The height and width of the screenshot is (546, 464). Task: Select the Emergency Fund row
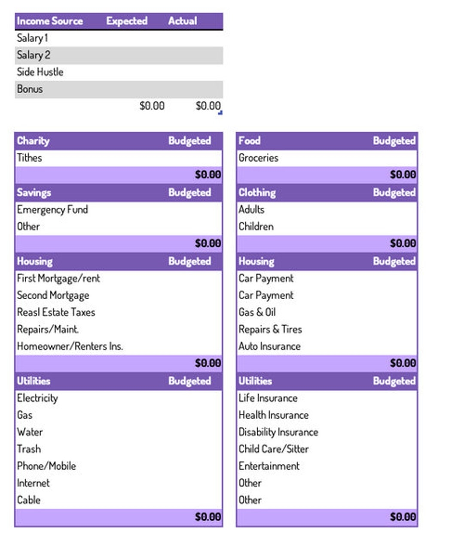[x=52, y=209]
